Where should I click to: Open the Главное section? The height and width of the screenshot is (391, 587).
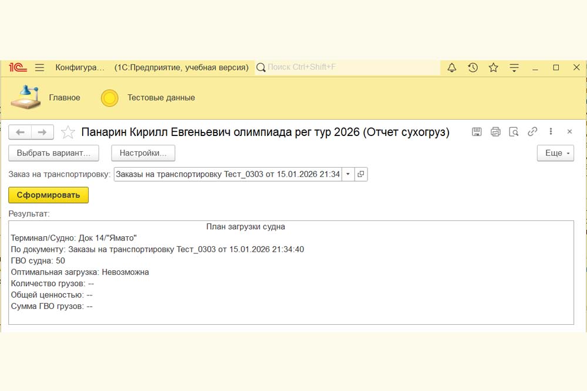click(x=65, y=98)
